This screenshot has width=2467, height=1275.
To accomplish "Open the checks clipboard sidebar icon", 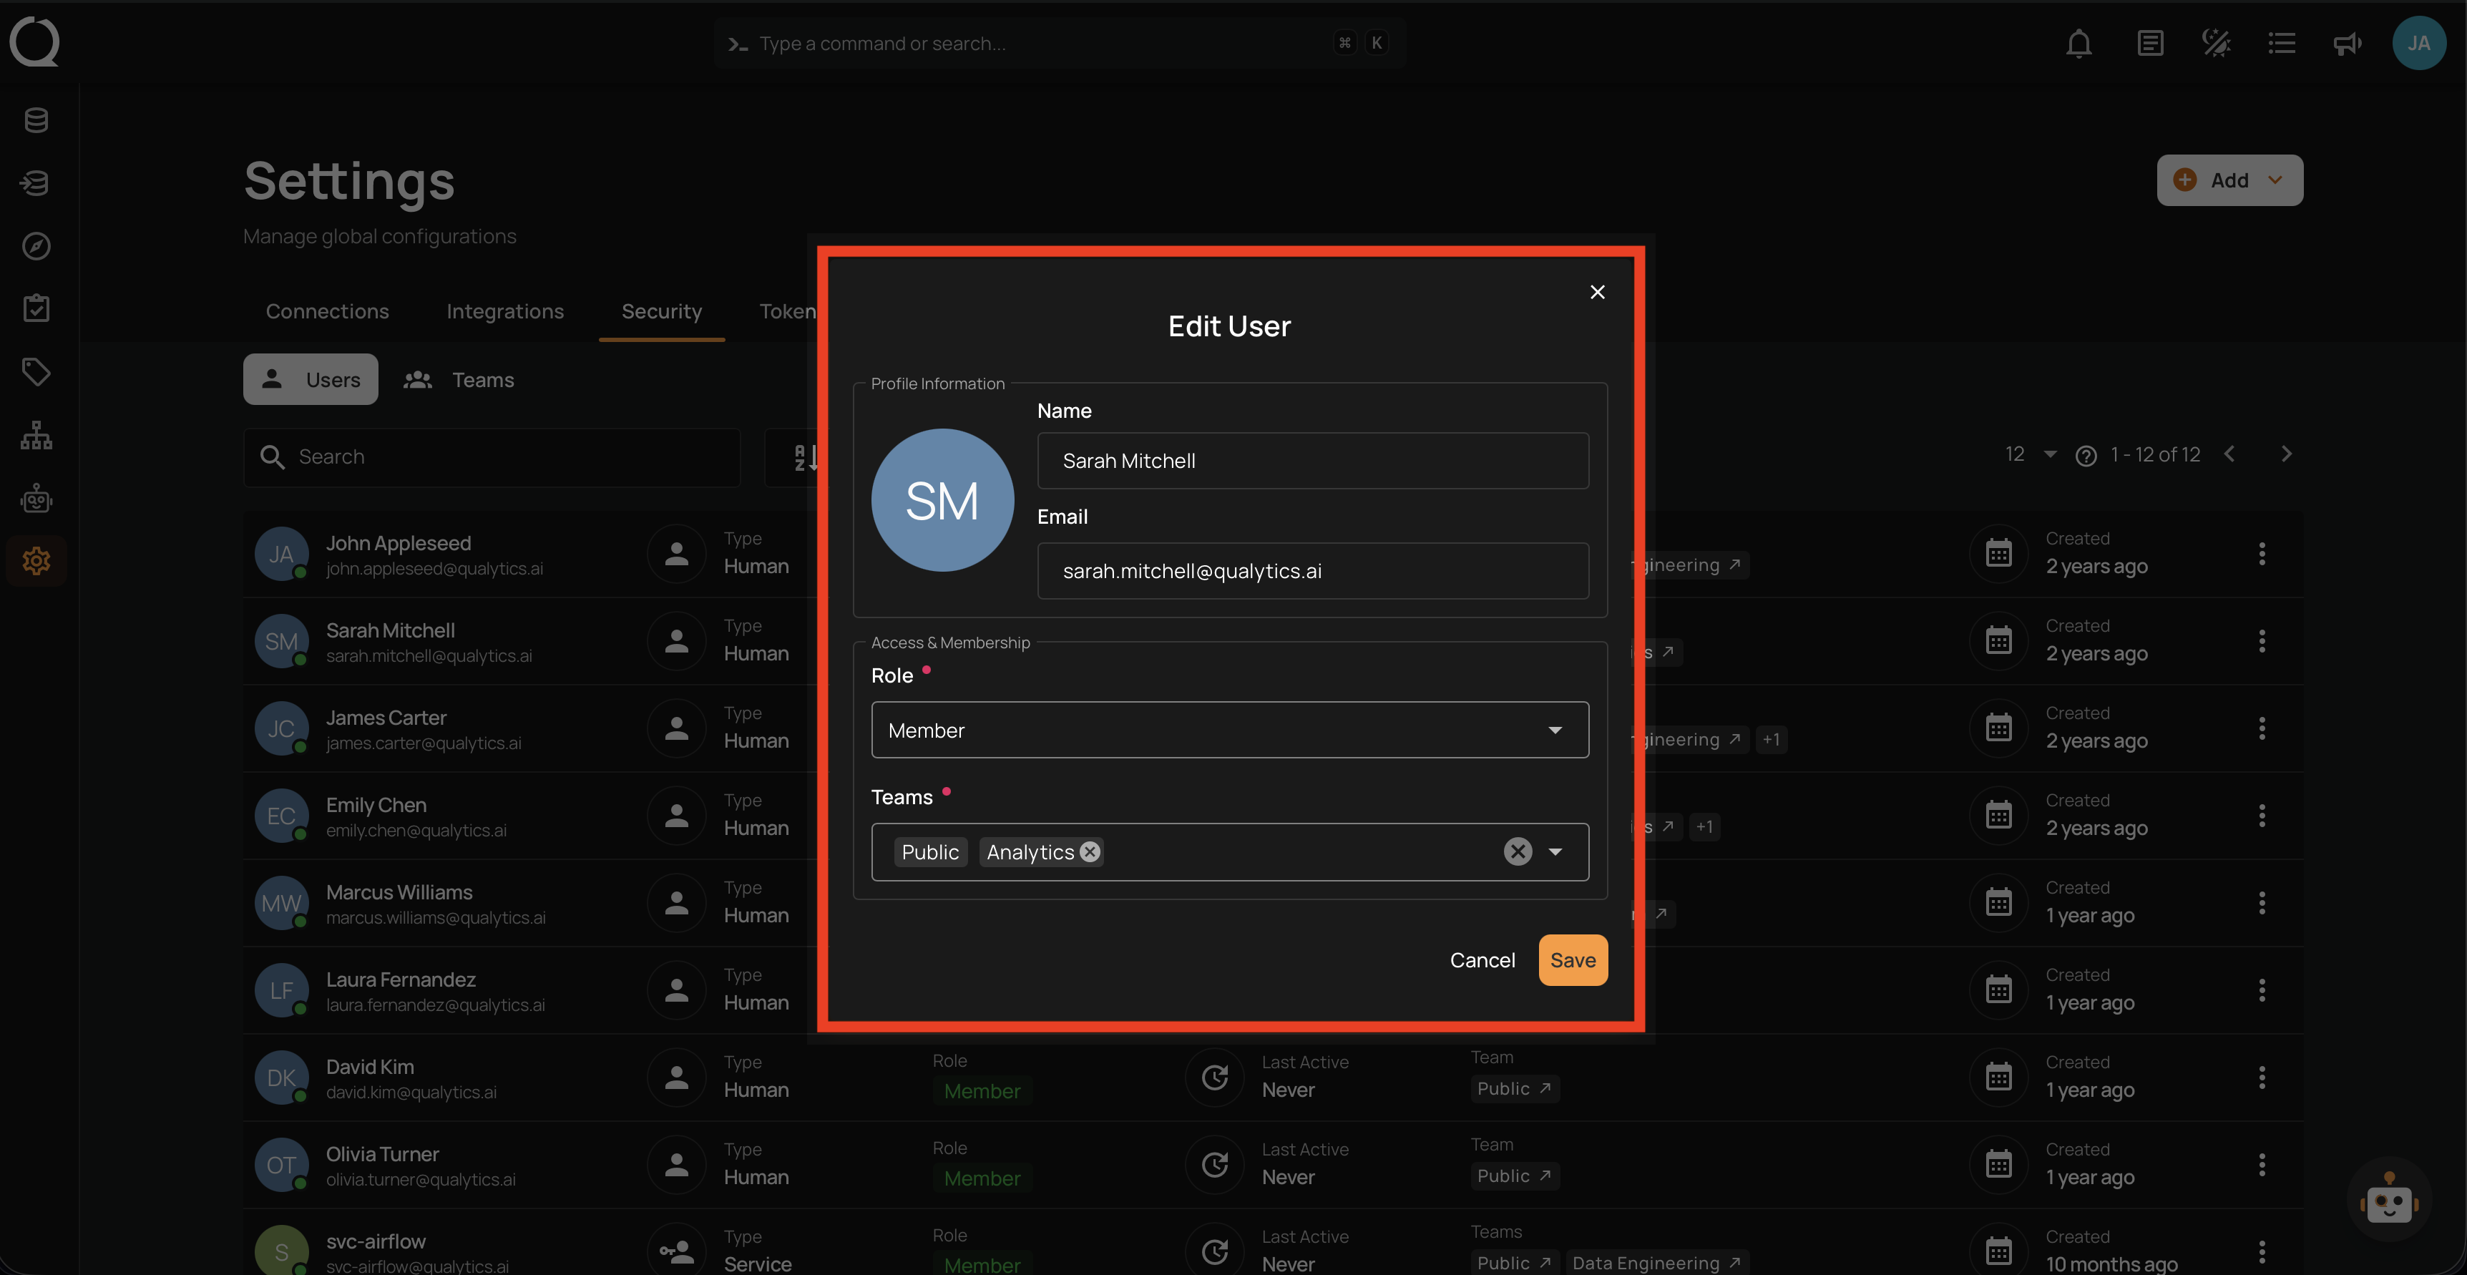I will [x=36, y=308].
